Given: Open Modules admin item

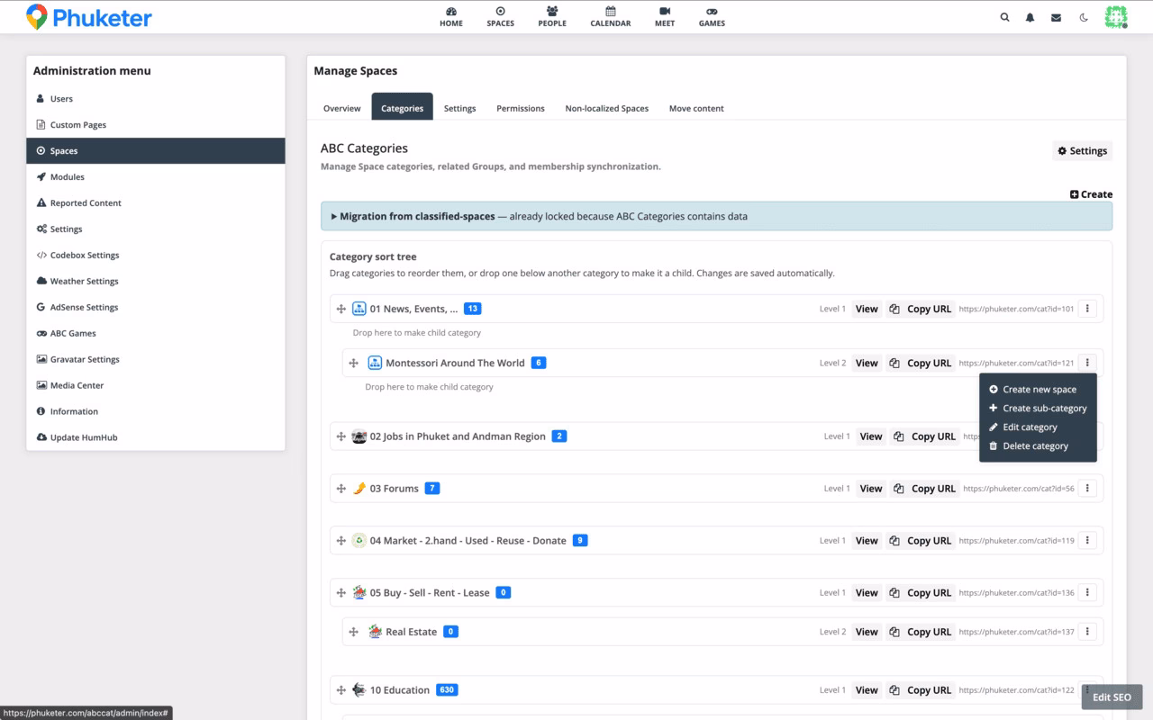Looking at the screenshot, I should coord(156,177).
